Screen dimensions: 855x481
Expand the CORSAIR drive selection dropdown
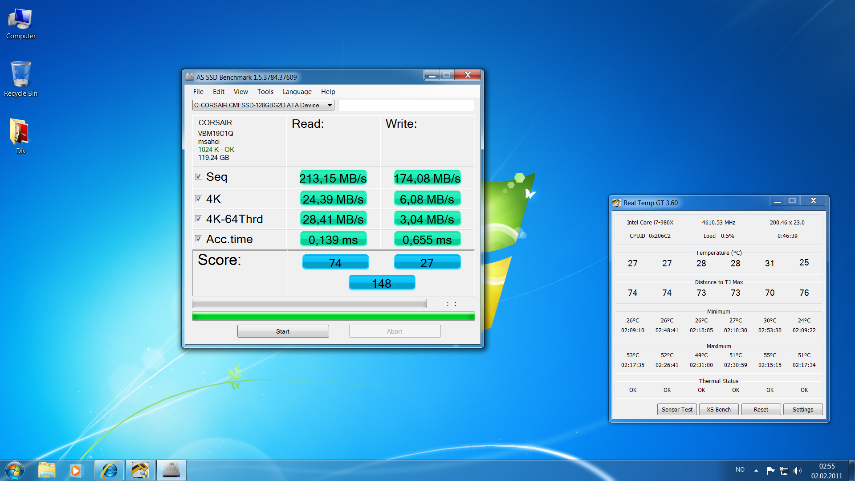263,105
